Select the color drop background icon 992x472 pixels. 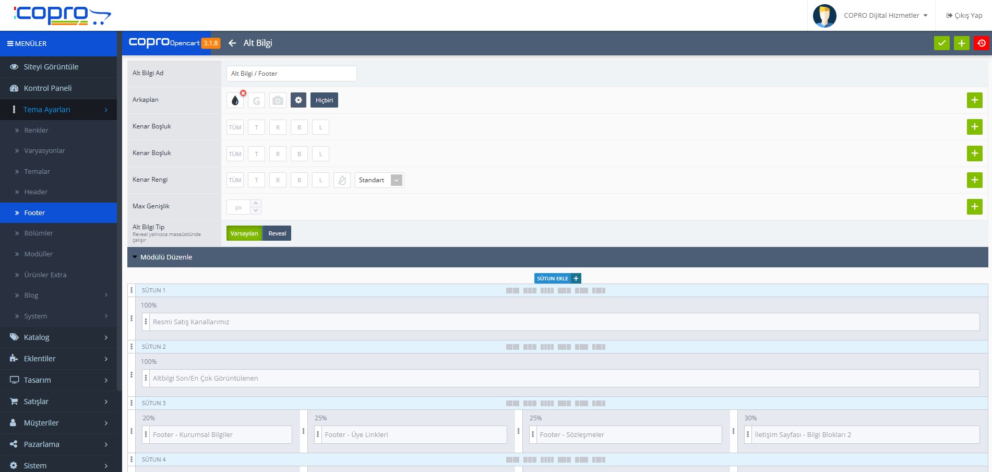tap(235, 100)
